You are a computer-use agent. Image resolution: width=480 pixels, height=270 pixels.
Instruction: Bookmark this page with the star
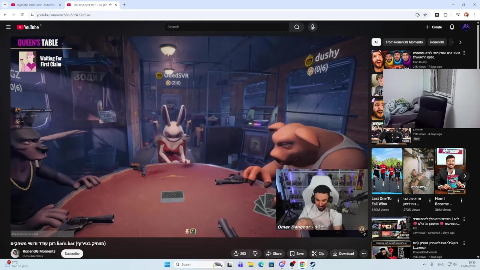425,15
